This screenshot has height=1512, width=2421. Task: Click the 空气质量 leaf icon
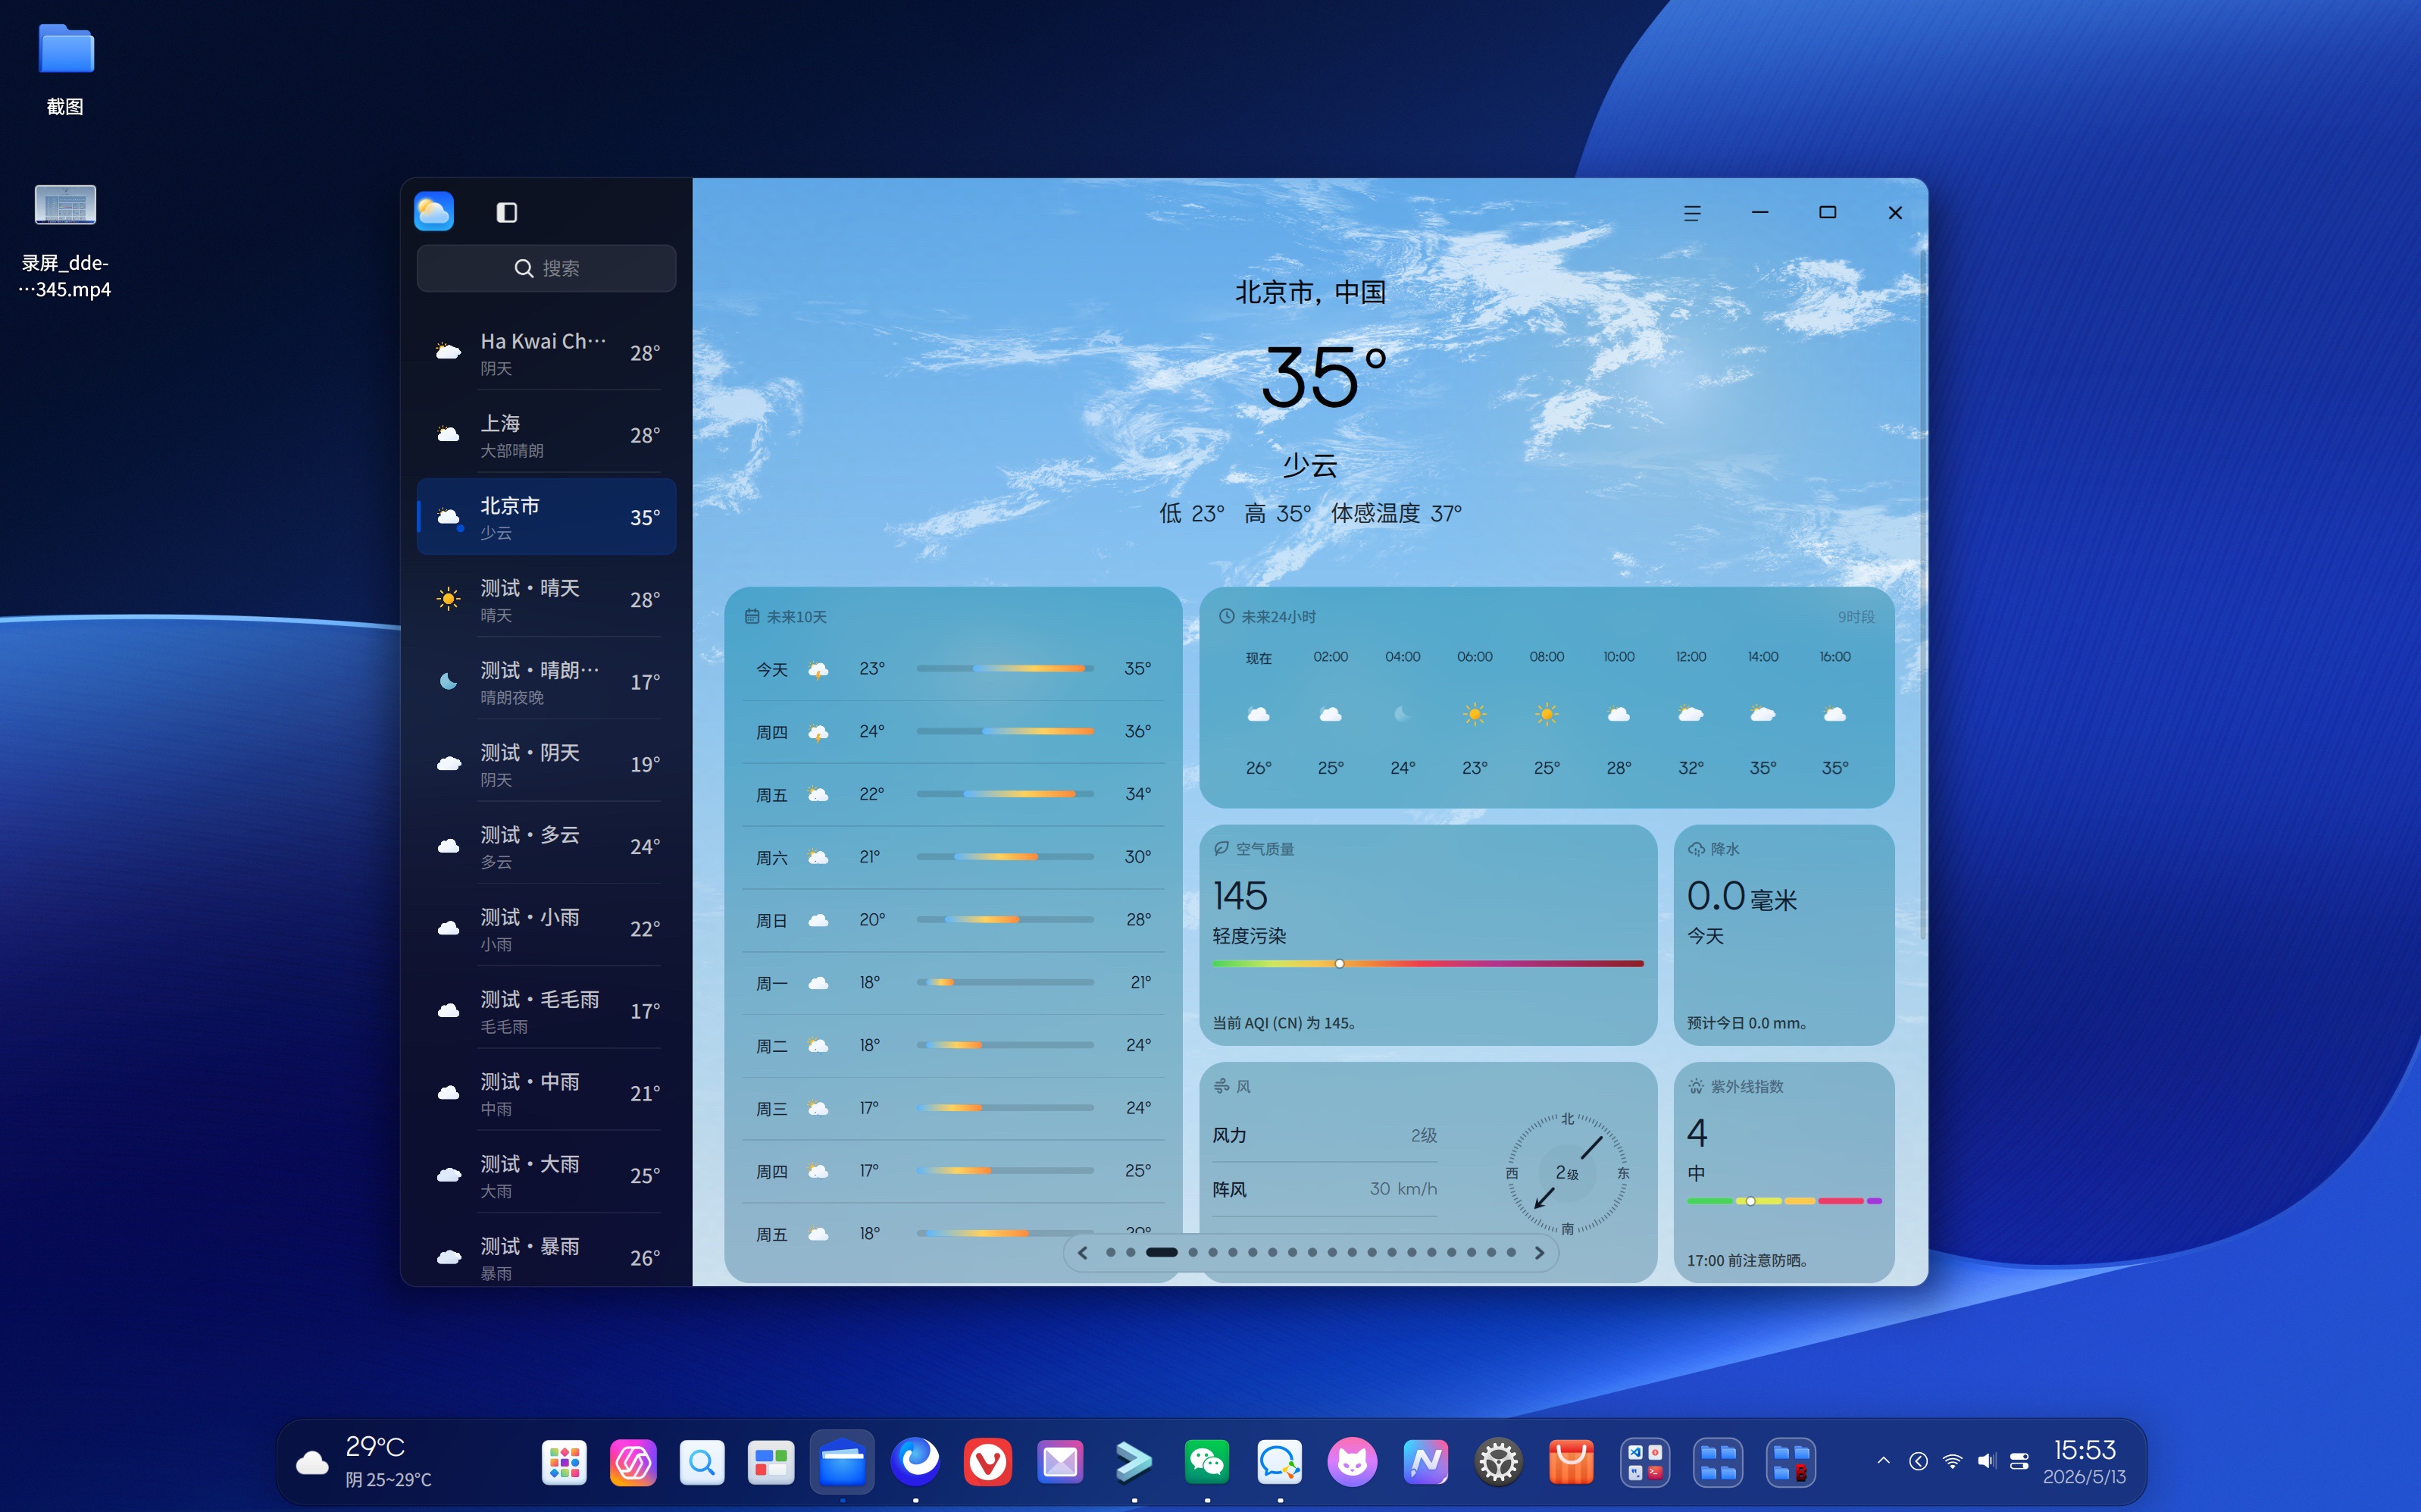(x=1221, y=848)
